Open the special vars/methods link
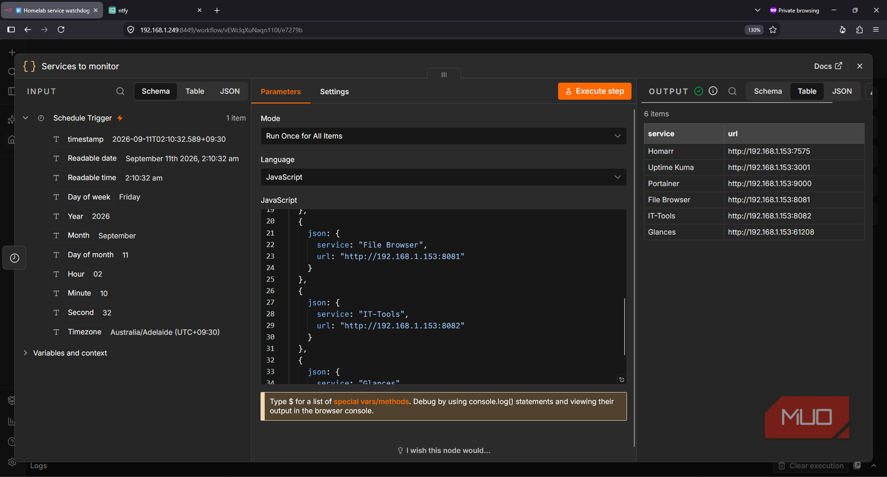Viewport: 887px width, 477px height. pyautogui.click(x=371, y=401)
